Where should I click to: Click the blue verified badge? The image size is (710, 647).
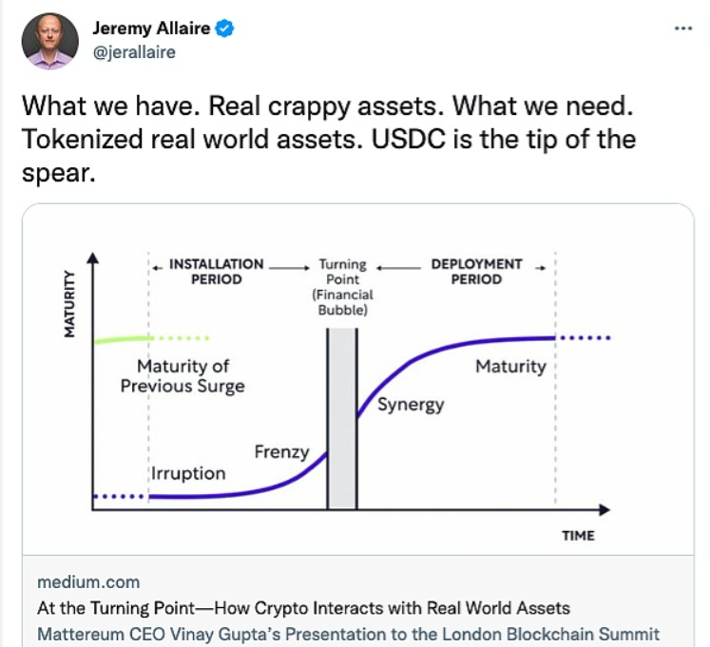click(225, 29)
